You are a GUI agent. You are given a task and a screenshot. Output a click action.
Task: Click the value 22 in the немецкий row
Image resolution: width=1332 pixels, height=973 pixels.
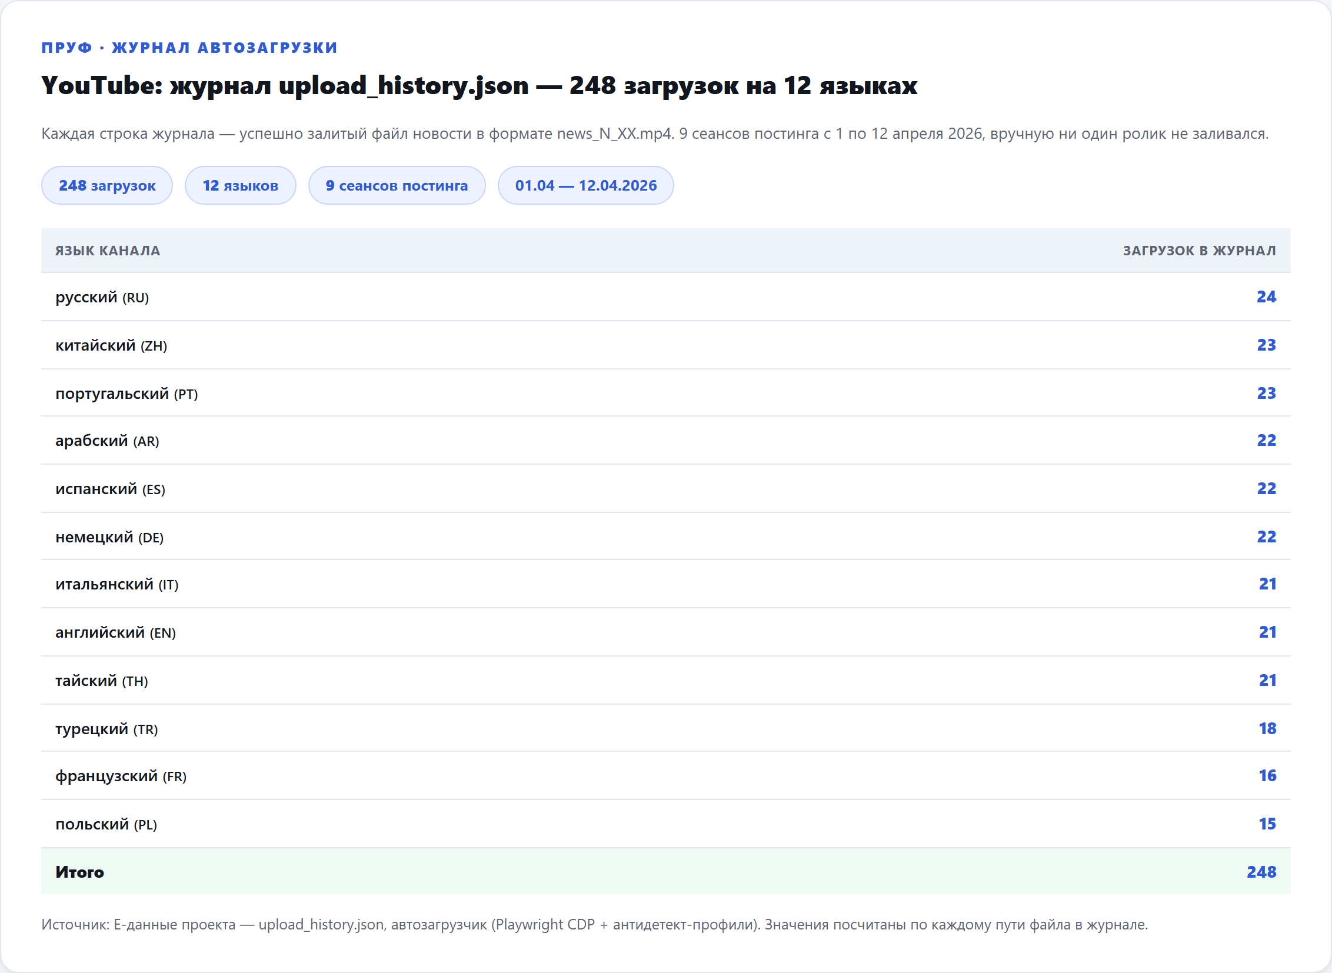tap(1267, 537)
